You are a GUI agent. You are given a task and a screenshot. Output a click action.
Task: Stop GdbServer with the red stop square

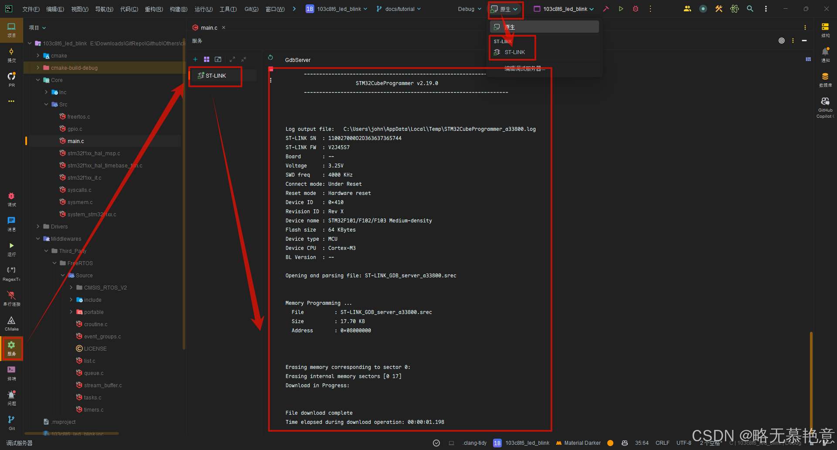click(x=271, y=69)
